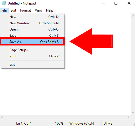Click the horizontal scrollbar right arrow
The width and height of the screenshot is (135, 126).
[x=128, y=117]
